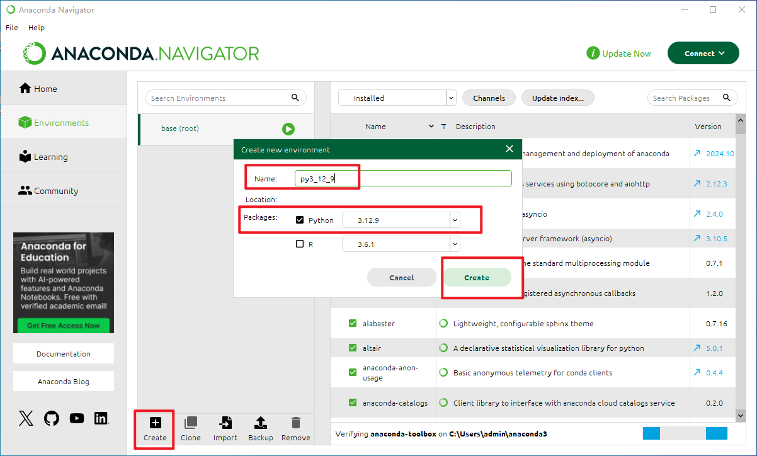
Task: Click the Backup environment icon
Action: coord(261,423)
